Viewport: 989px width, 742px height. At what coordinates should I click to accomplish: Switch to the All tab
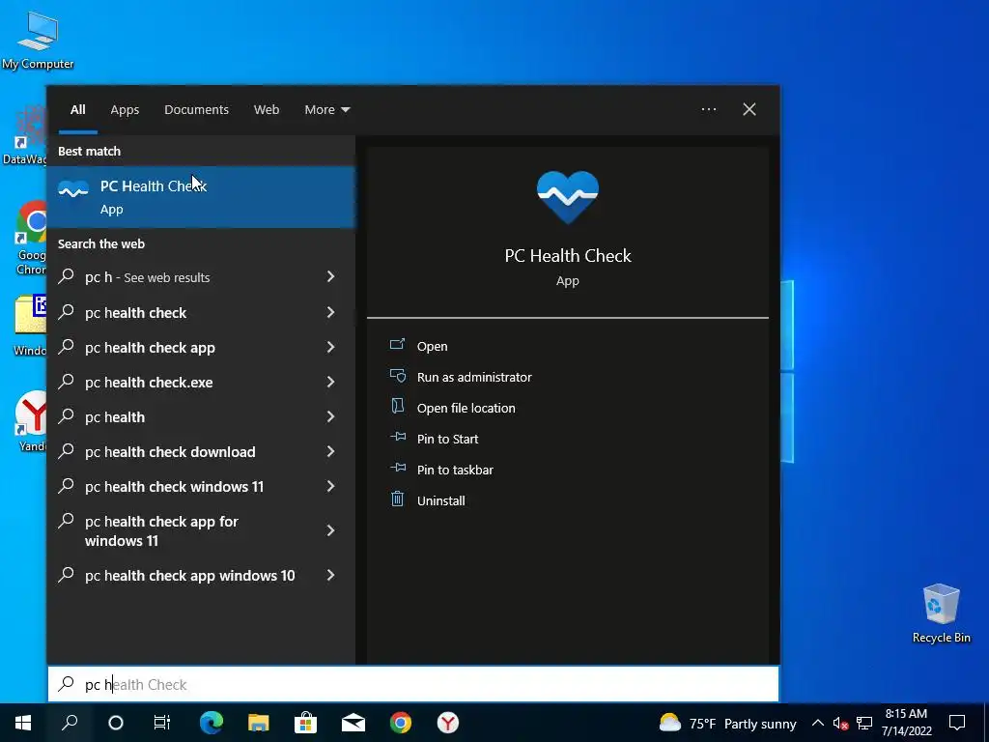(x=77, y=109)
